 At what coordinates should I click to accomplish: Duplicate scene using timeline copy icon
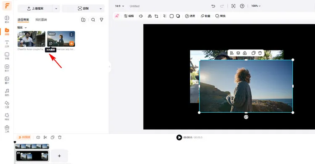[x=52, y=138]
